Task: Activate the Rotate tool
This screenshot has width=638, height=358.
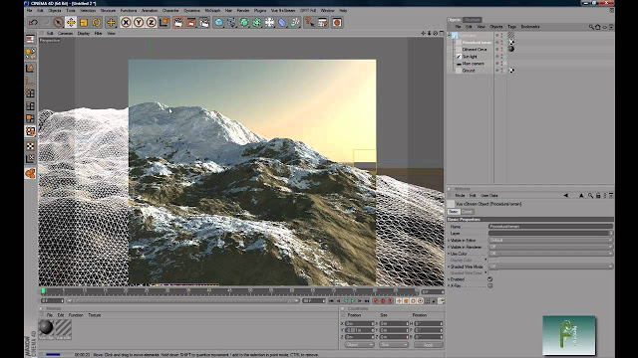Action: point(97,23)
